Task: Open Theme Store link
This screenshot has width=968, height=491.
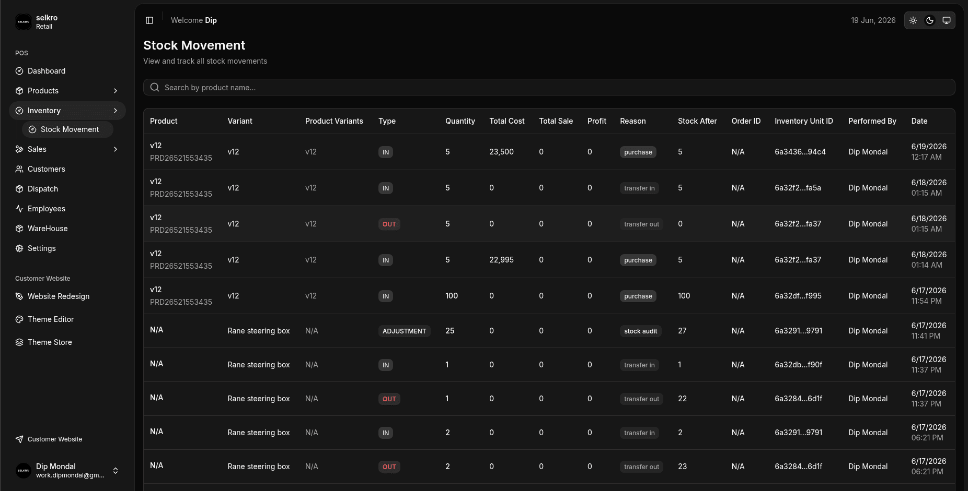Action: pyautogui.click(x=67, y=342)
